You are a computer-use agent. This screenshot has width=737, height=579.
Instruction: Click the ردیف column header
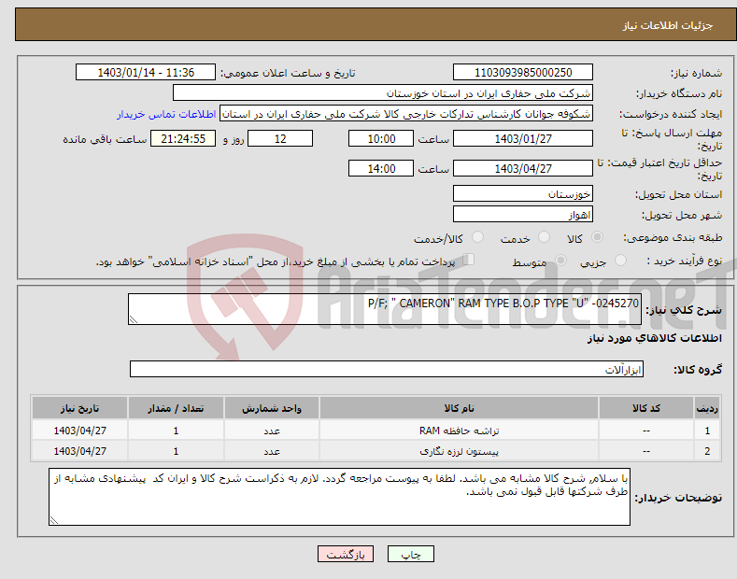pyautogui.click(x=707, y=408)
